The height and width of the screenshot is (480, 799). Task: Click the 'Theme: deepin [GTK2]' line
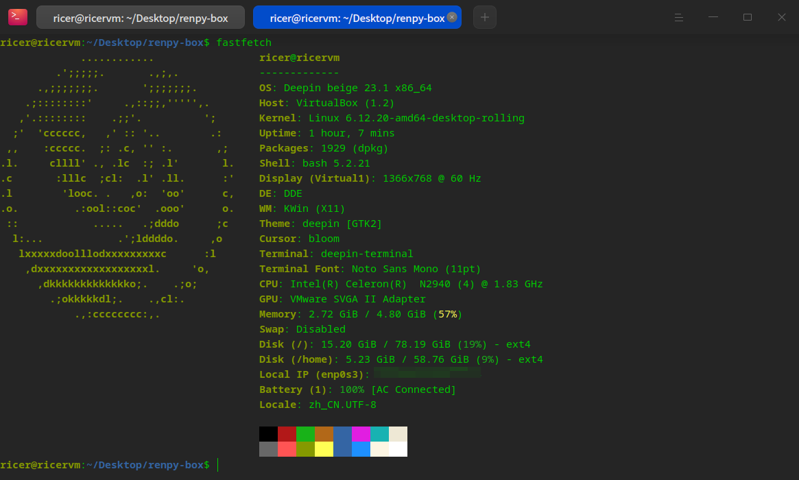pos(320,224)
